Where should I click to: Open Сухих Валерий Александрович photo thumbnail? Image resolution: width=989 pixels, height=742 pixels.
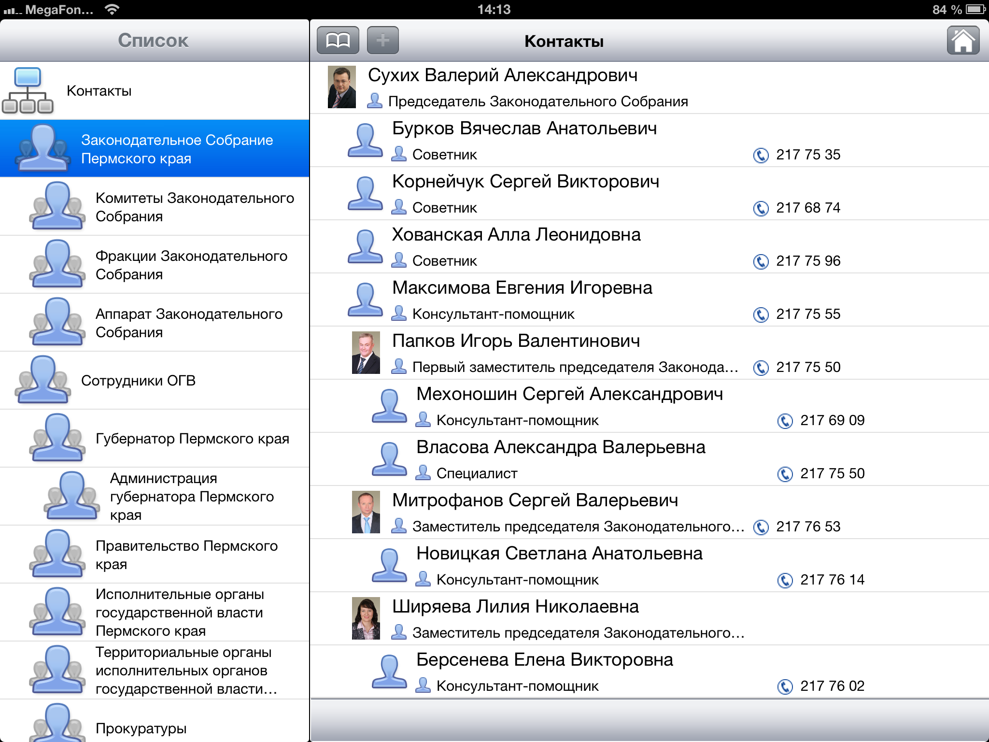coord(341,87)
